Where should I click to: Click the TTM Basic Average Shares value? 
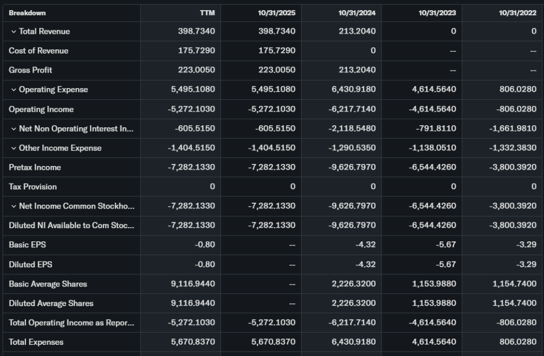(193, 284)
